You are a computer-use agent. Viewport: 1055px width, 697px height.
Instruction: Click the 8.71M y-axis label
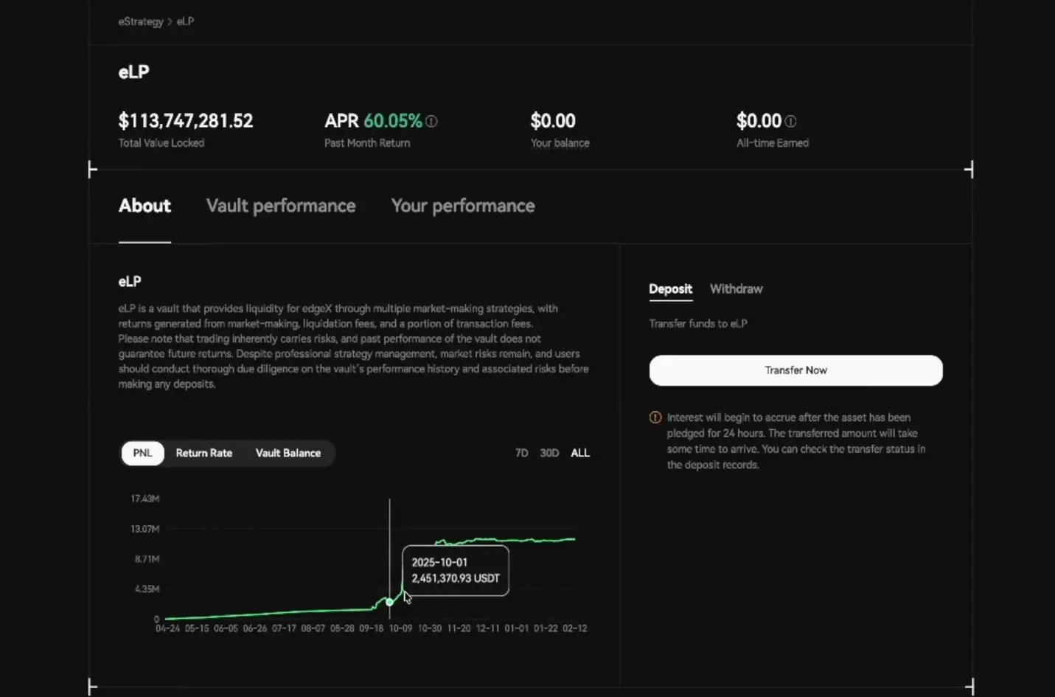147,559
